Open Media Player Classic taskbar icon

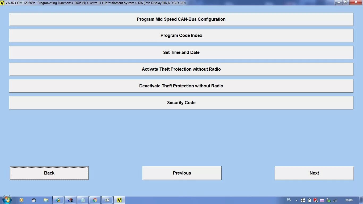pyautogui.click(x=34, y=200)
